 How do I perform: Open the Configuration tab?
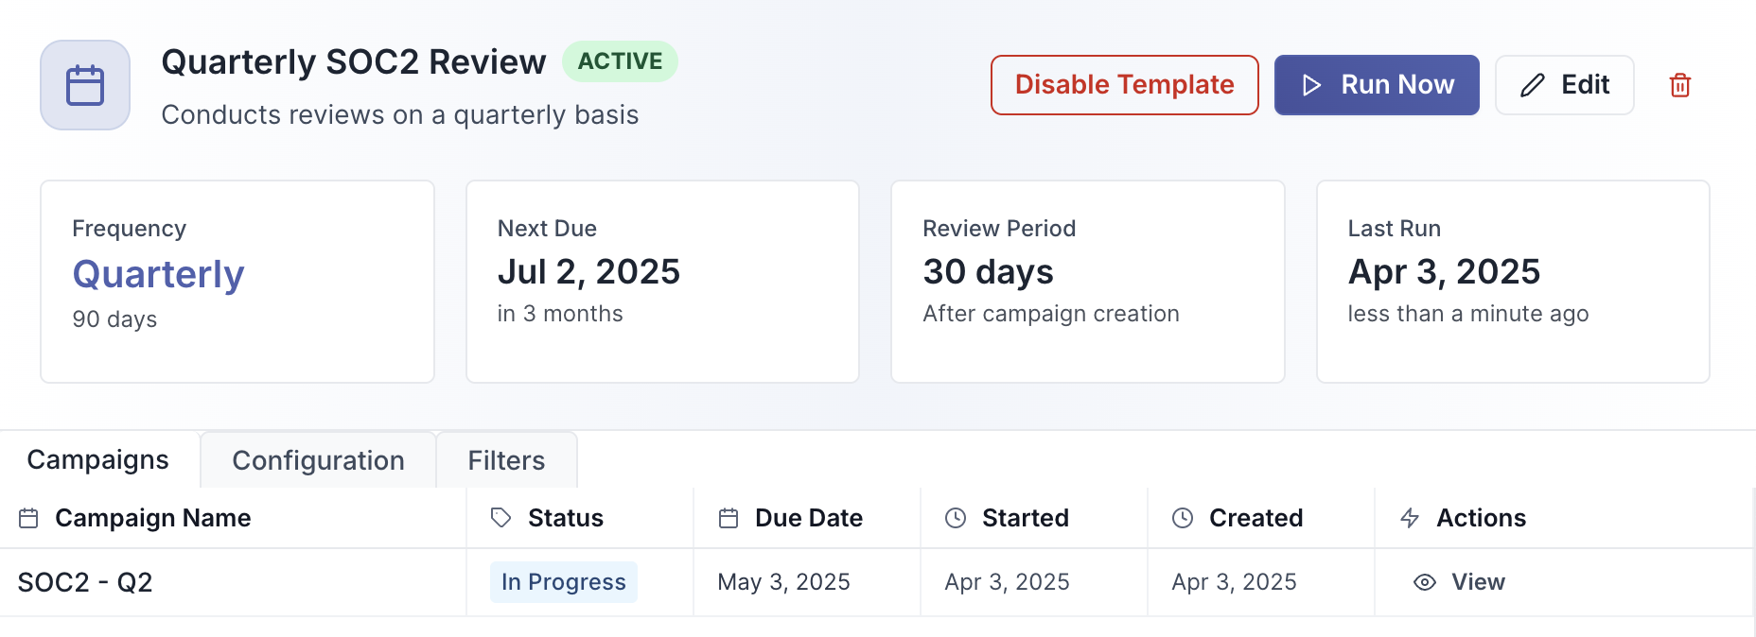[x=318, y=460]
